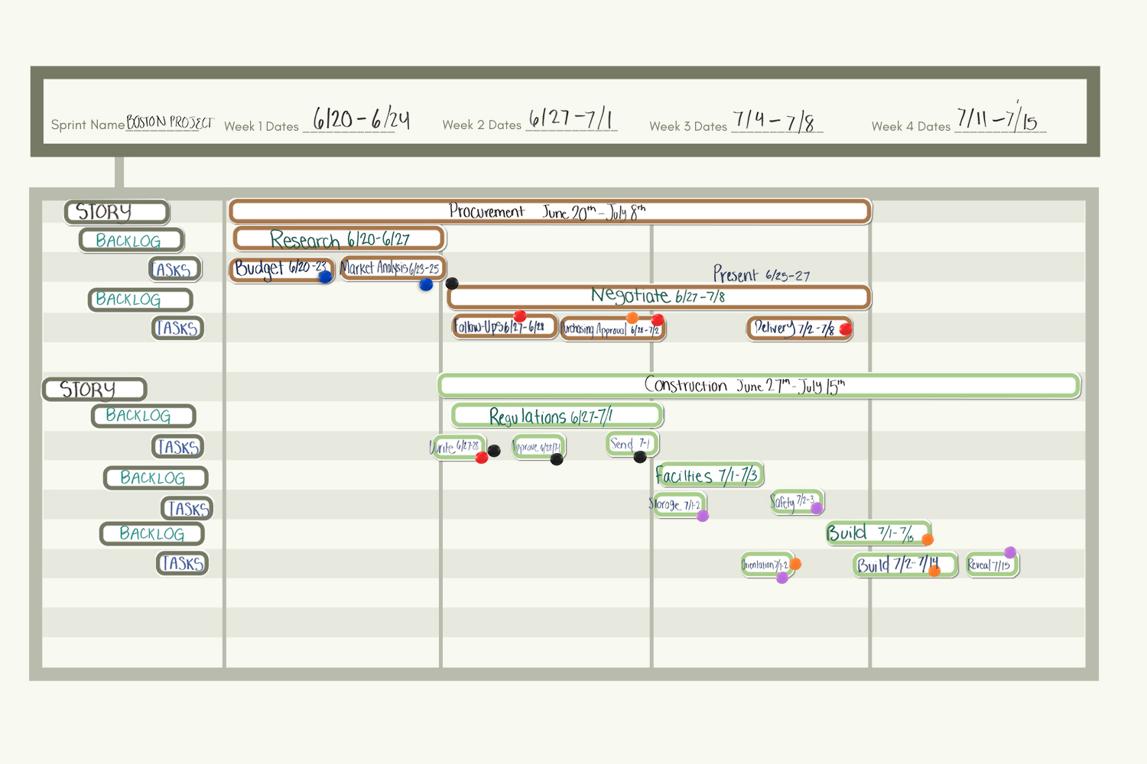Select the Build 7/1-7/15 backlog card
The height and width of the screenshot is (764, 1147).
click(x=878, y=533)
